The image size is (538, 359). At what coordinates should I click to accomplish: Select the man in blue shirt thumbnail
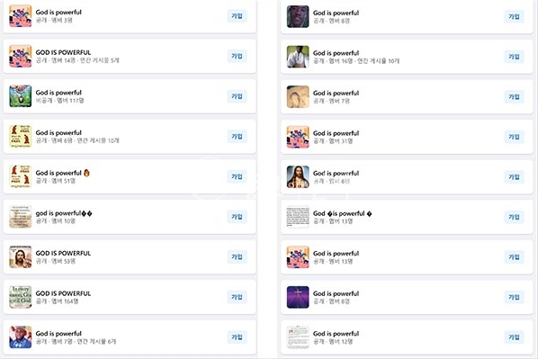(x=21, y=337)
